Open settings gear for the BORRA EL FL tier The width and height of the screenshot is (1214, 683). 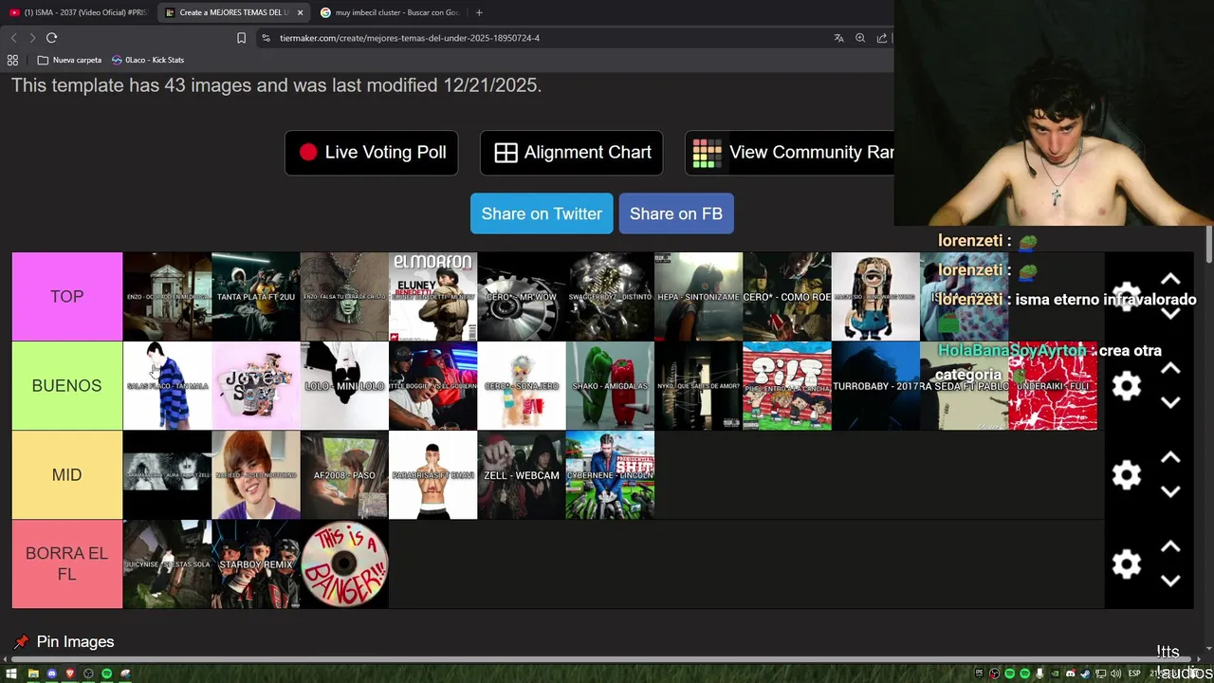click(x=1126, y=564)
